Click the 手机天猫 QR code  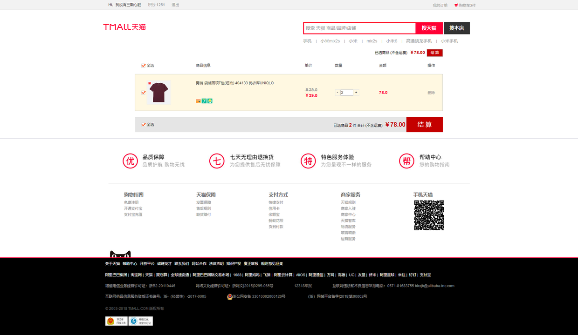click(429, 215)
